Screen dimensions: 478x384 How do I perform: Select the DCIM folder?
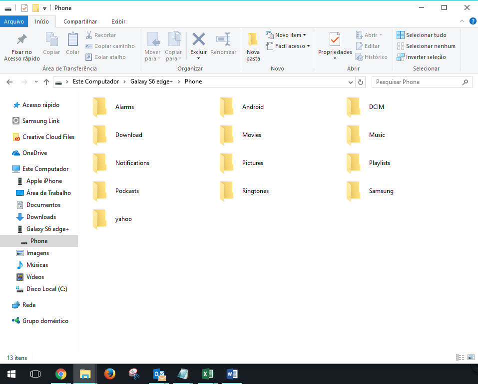coord(365,107)
